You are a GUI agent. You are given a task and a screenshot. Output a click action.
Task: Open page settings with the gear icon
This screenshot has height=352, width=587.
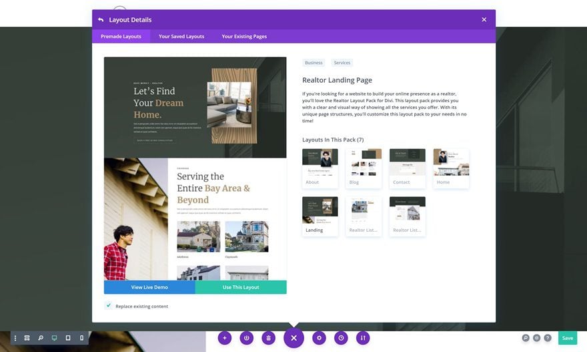pos(320,338)
